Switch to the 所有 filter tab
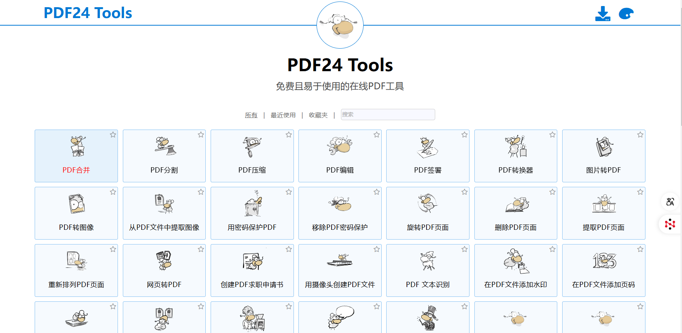682x333 pixels. tap(251, 115)
